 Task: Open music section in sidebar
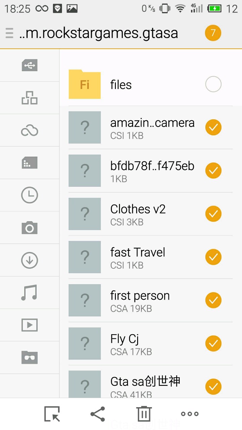point(30,293)
